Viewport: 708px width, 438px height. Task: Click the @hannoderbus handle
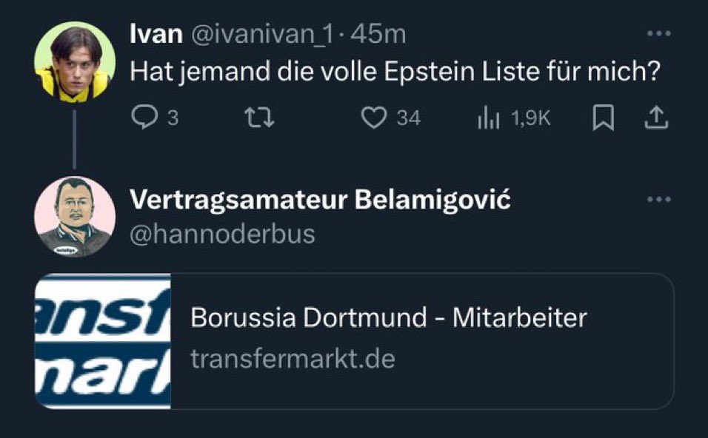[x=222, y=234]
